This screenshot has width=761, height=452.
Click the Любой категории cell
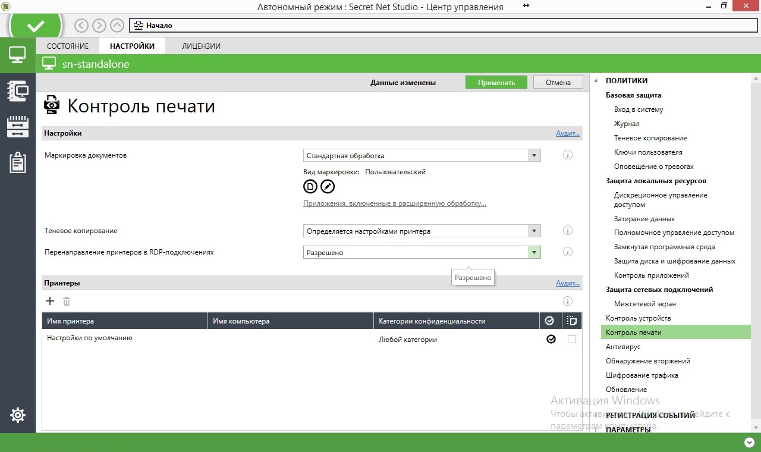pyautogui.click(x=408, y=340)
